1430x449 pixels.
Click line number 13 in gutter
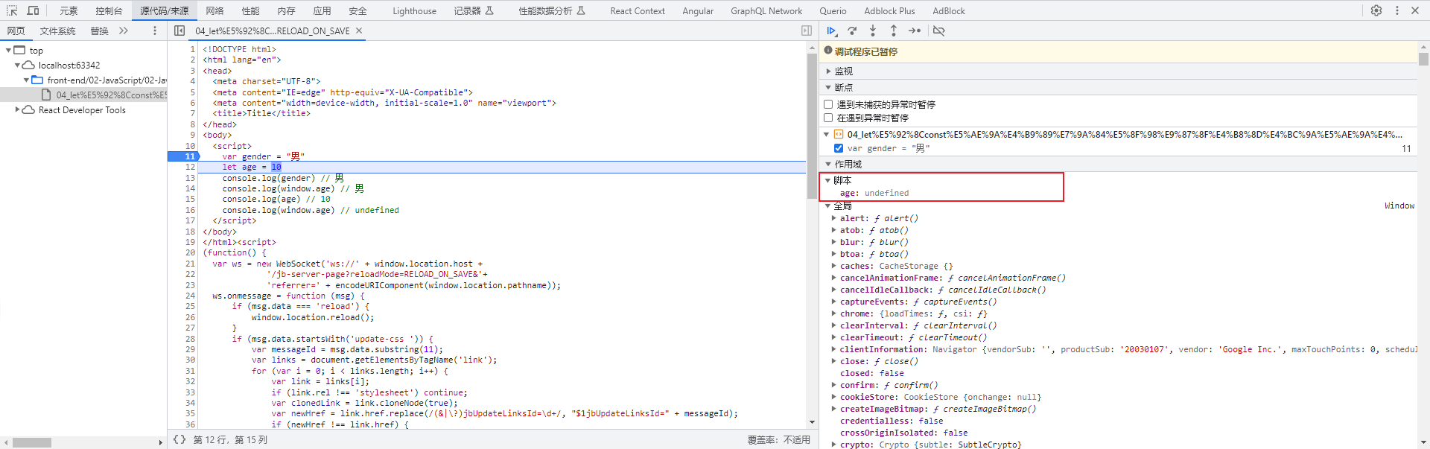pyautogui.click(x=190, y=178)
